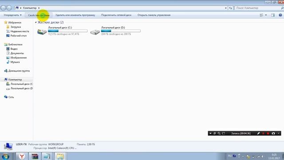Screen dimensions: 284x160
Task: Click the third taskbar application icon
Action: (x=47, y=156)
